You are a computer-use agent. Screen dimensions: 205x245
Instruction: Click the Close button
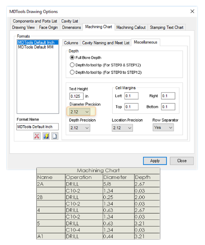182,161
